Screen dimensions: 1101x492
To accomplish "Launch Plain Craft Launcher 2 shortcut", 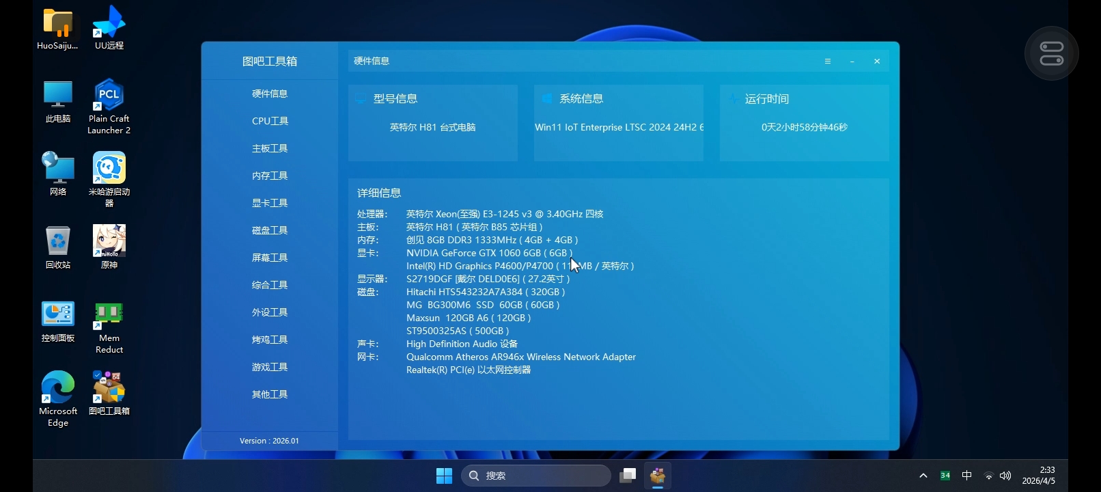I will (x=109, y=107).
